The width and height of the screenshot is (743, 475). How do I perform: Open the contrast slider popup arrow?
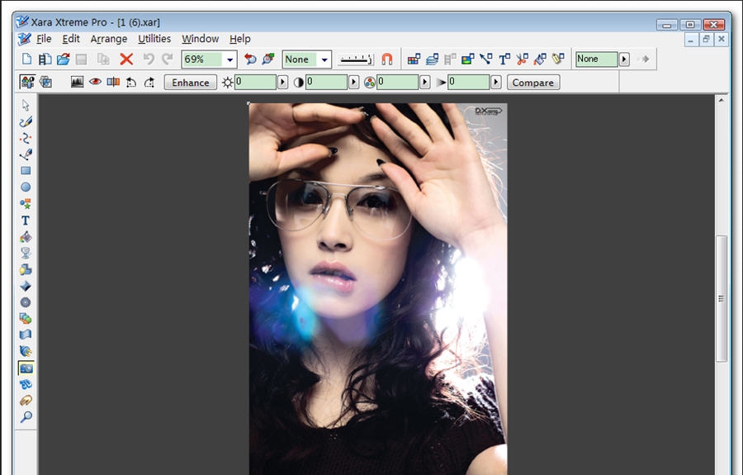click(353, 82)
